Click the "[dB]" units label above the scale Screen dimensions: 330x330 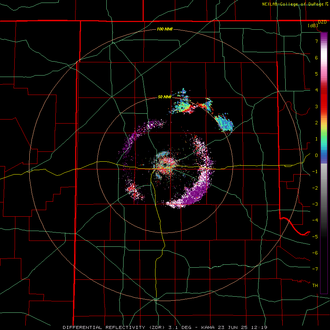click(x=313, y=26)
